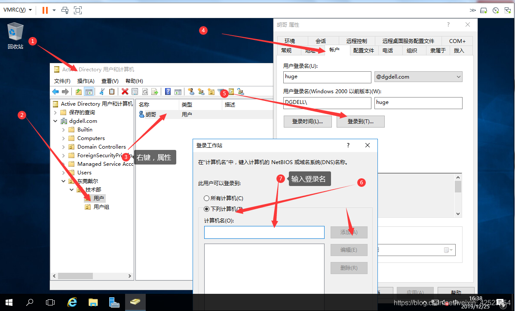Open File Explorer from taskbar
Image resolution: width=515 pixels, height=311 pixels.
click(93, 302)
